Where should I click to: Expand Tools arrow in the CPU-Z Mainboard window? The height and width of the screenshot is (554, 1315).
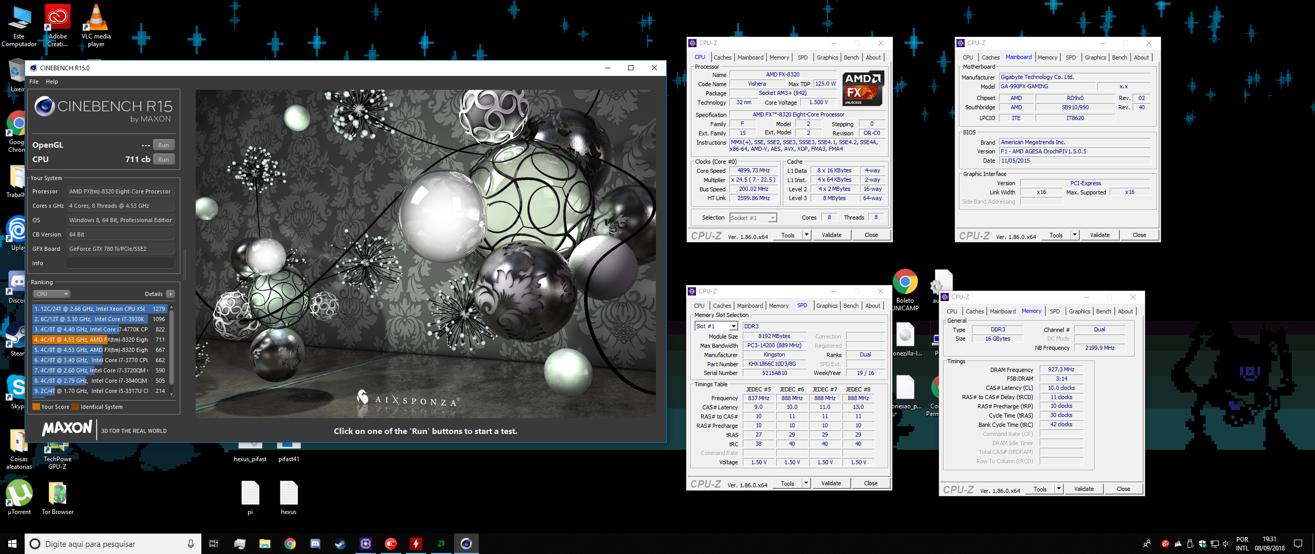pyautogui.click(x=1075, y=235)
